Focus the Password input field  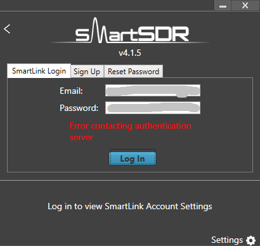(153, 108)
